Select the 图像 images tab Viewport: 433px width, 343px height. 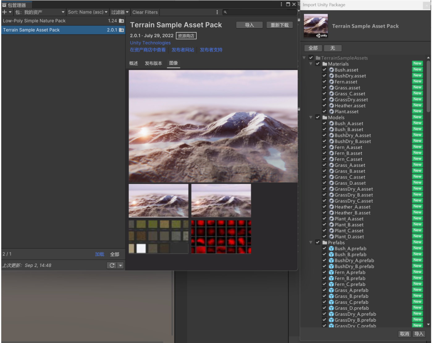coord(174,63)
